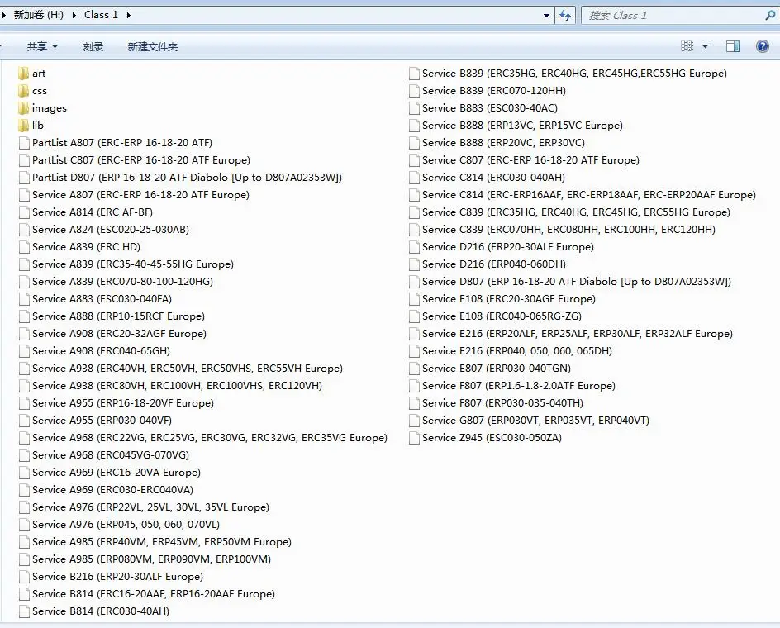The width and height of the screenshot is (780, 628).
Task: Click file icon of PartList A807
Action: pyautogui.click(x=24, y=143)
